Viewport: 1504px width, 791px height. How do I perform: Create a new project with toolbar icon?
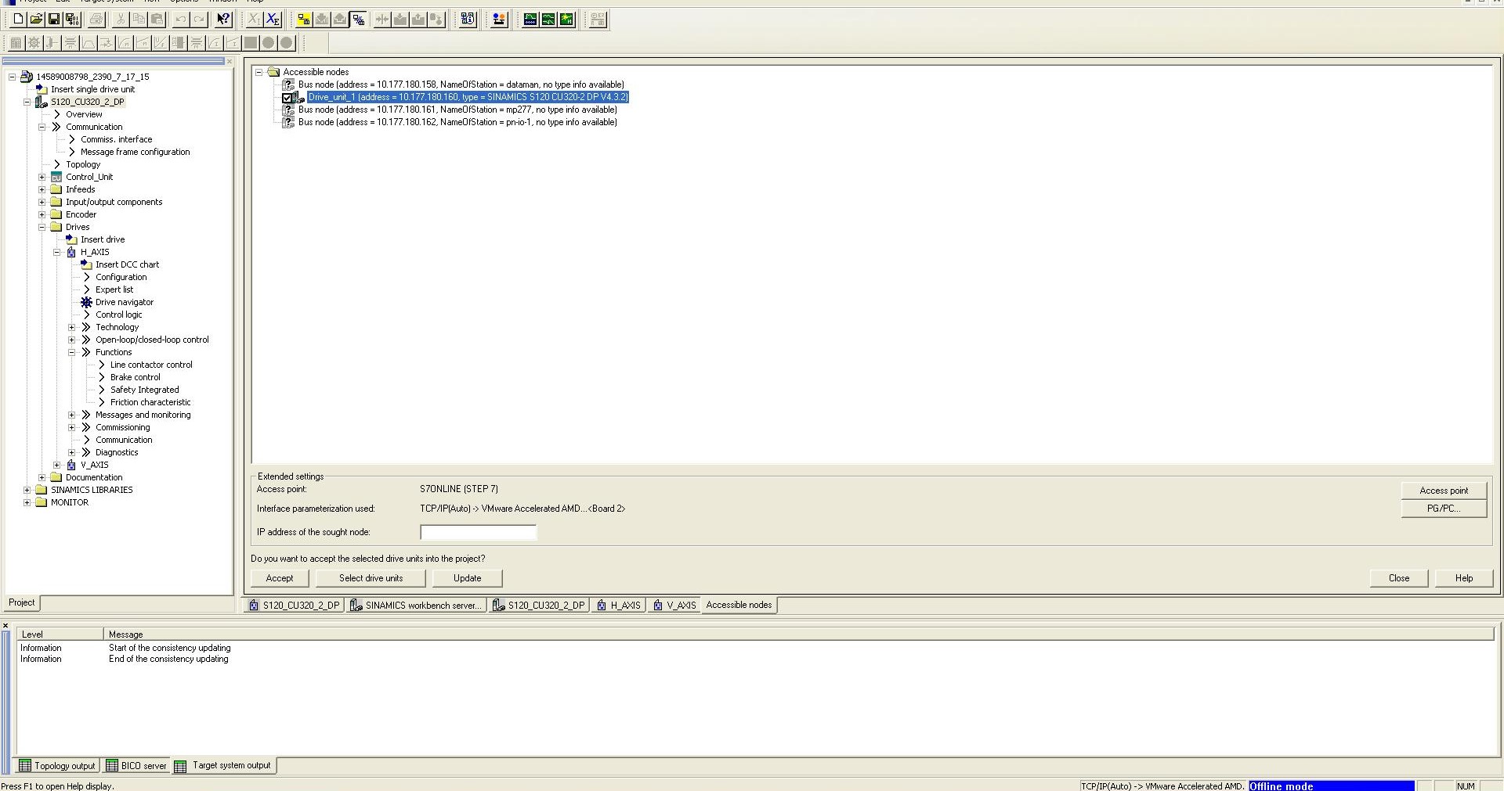pos(18,20)
